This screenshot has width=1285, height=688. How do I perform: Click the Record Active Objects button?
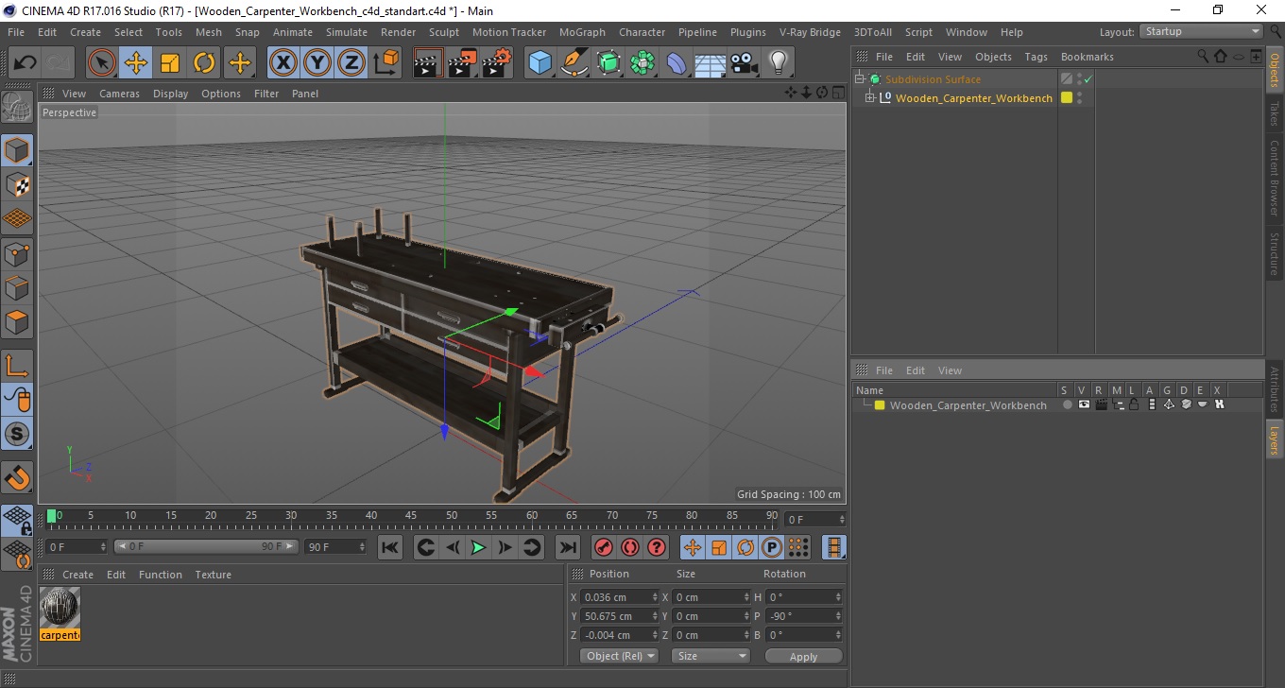[x=603, y=547]
